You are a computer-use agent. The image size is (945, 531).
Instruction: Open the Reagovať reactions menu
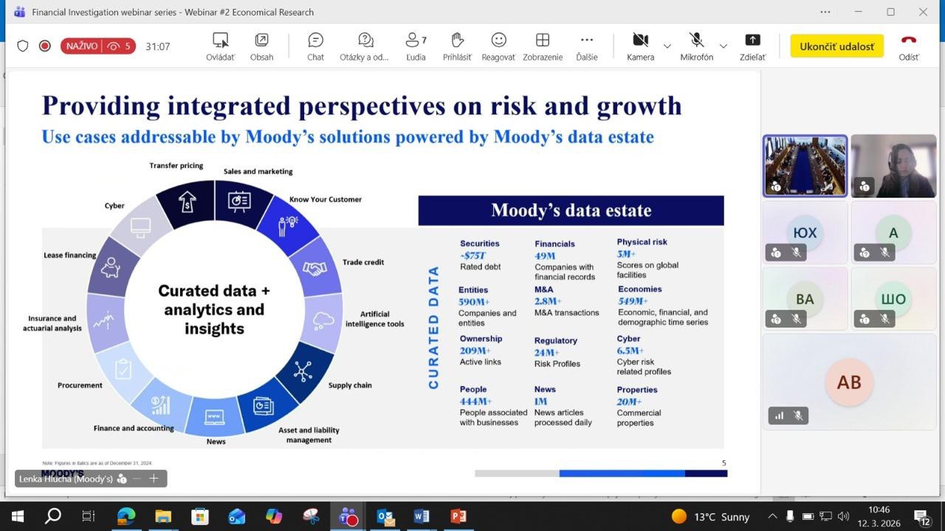click(498, 46)
